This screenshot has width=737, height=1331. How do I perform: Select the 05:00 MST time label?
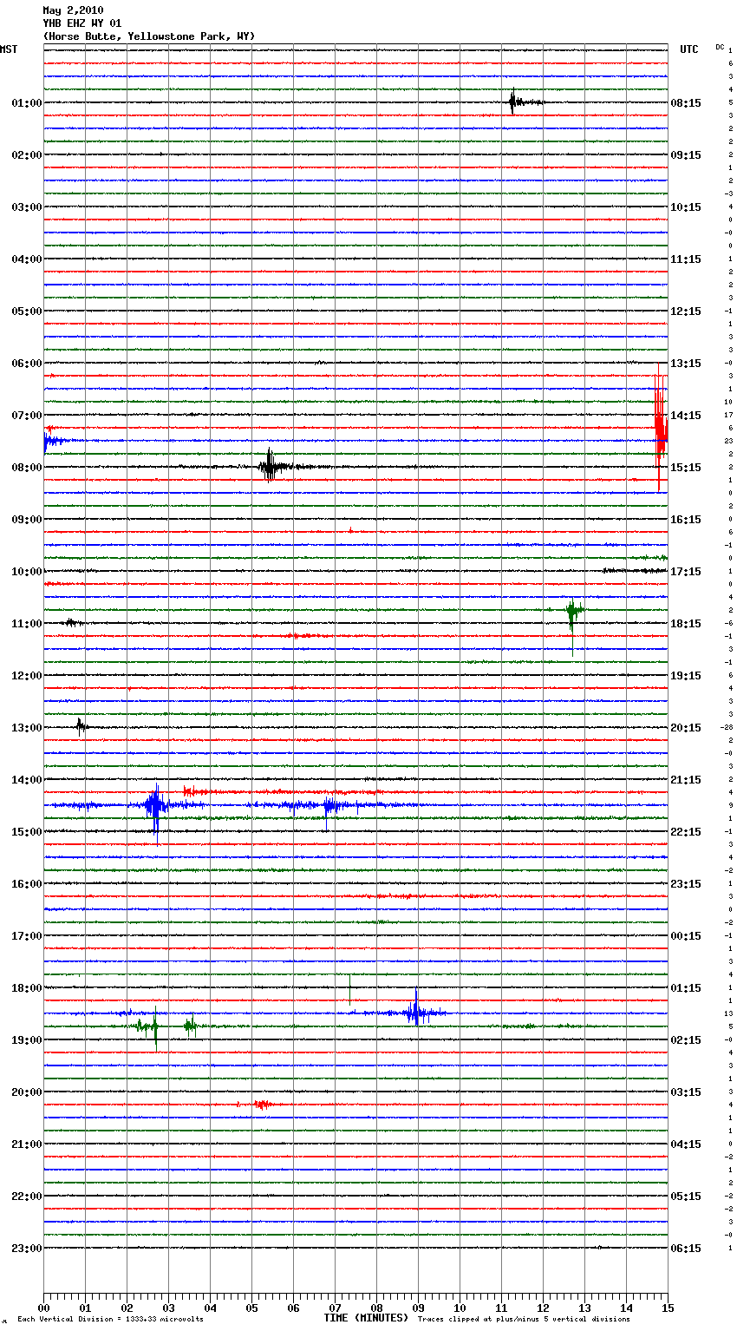(26, 311)
